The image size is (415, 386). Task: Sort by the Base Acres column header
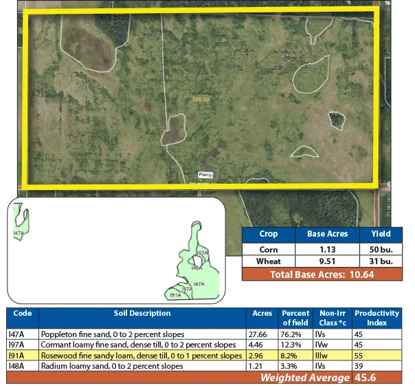click(x=326, y=234)
